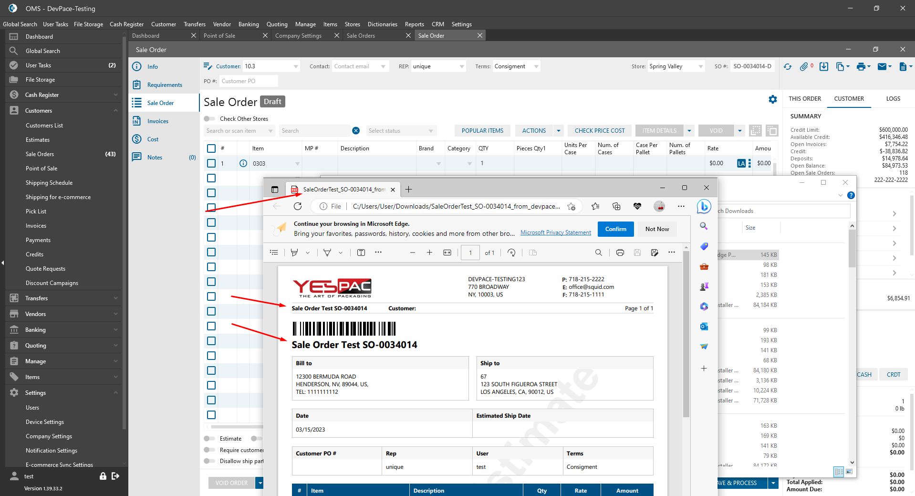Viewport: 915px width, 496px height.
Task: Open the settings gear above order table
Action: click(772, 99)
